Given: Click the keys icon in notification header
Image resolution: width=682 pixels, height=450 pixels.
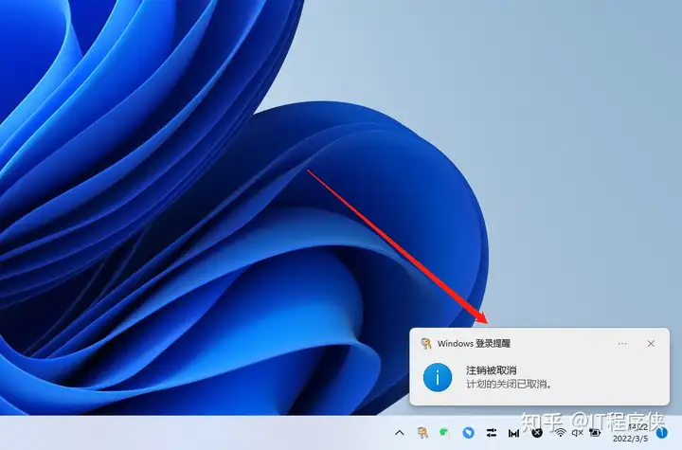Looking at the screenshot, I should [426, 343].
